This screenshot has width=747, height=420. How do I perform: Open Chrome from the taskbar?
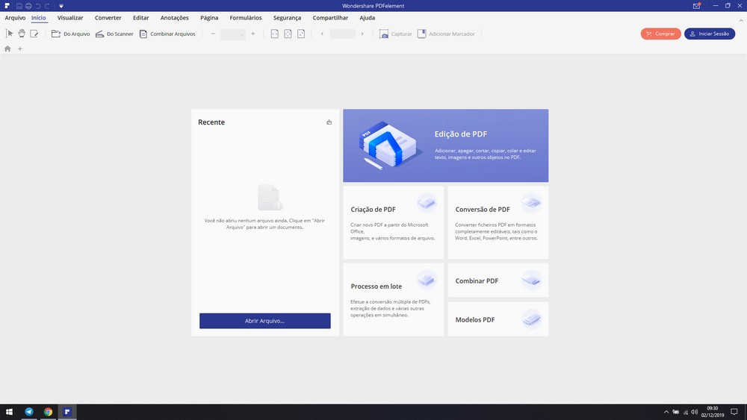coord(48,412)
